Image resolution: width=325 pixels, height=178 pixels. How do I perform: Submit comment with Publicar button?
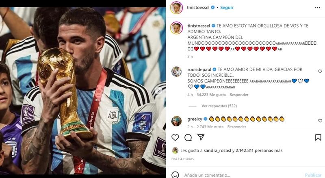313,175
